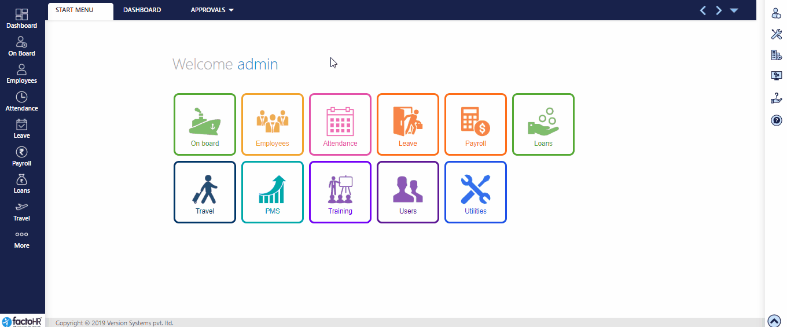Go to previous tab with left chevron
The height and width of the screenshot is (327, 787).
pos(703,10)
